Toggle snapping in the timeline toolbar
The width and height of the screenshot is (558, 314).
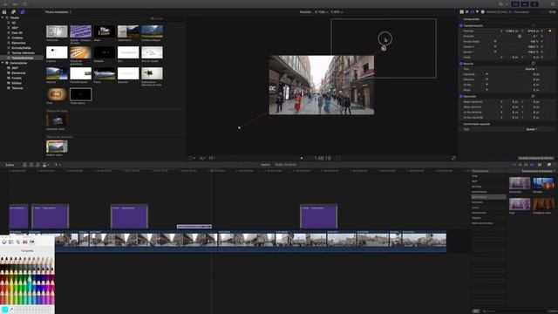[x=533, y=165]
